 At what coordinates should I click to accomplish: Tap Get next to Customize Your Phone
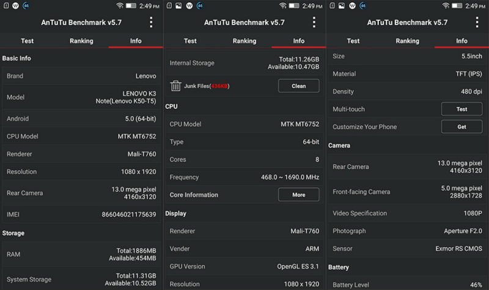click(462, 127)
